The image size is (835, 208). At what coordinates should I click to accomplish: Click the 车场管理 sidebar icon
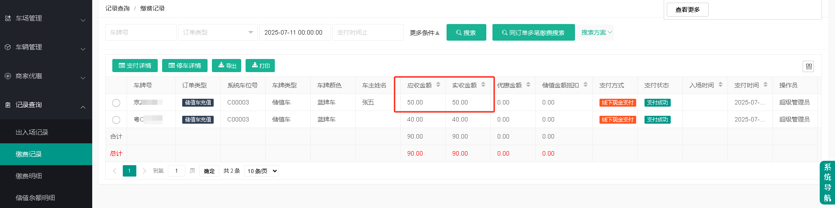pyautogui.click(x=8, y=18)
